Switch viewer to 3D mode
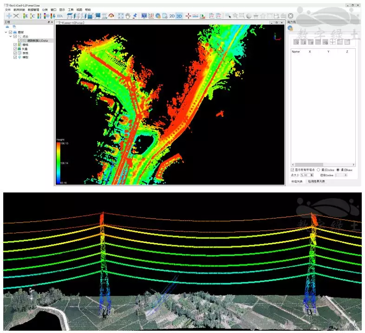This screenshot has width=365, height=333. click(179, 16)
